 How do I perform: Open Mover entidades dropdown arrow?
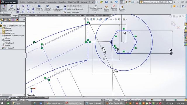(x=87, y=12)
